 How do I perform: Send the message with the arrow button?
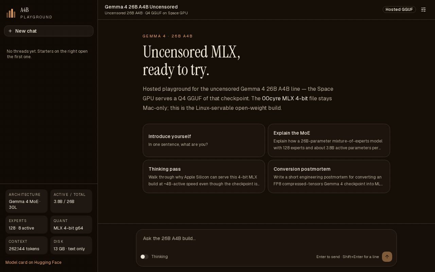click(387, 257)
